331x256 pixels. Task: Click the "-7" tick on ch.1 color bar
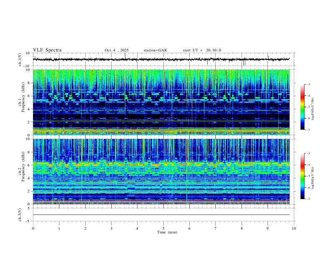coord(308,130)
